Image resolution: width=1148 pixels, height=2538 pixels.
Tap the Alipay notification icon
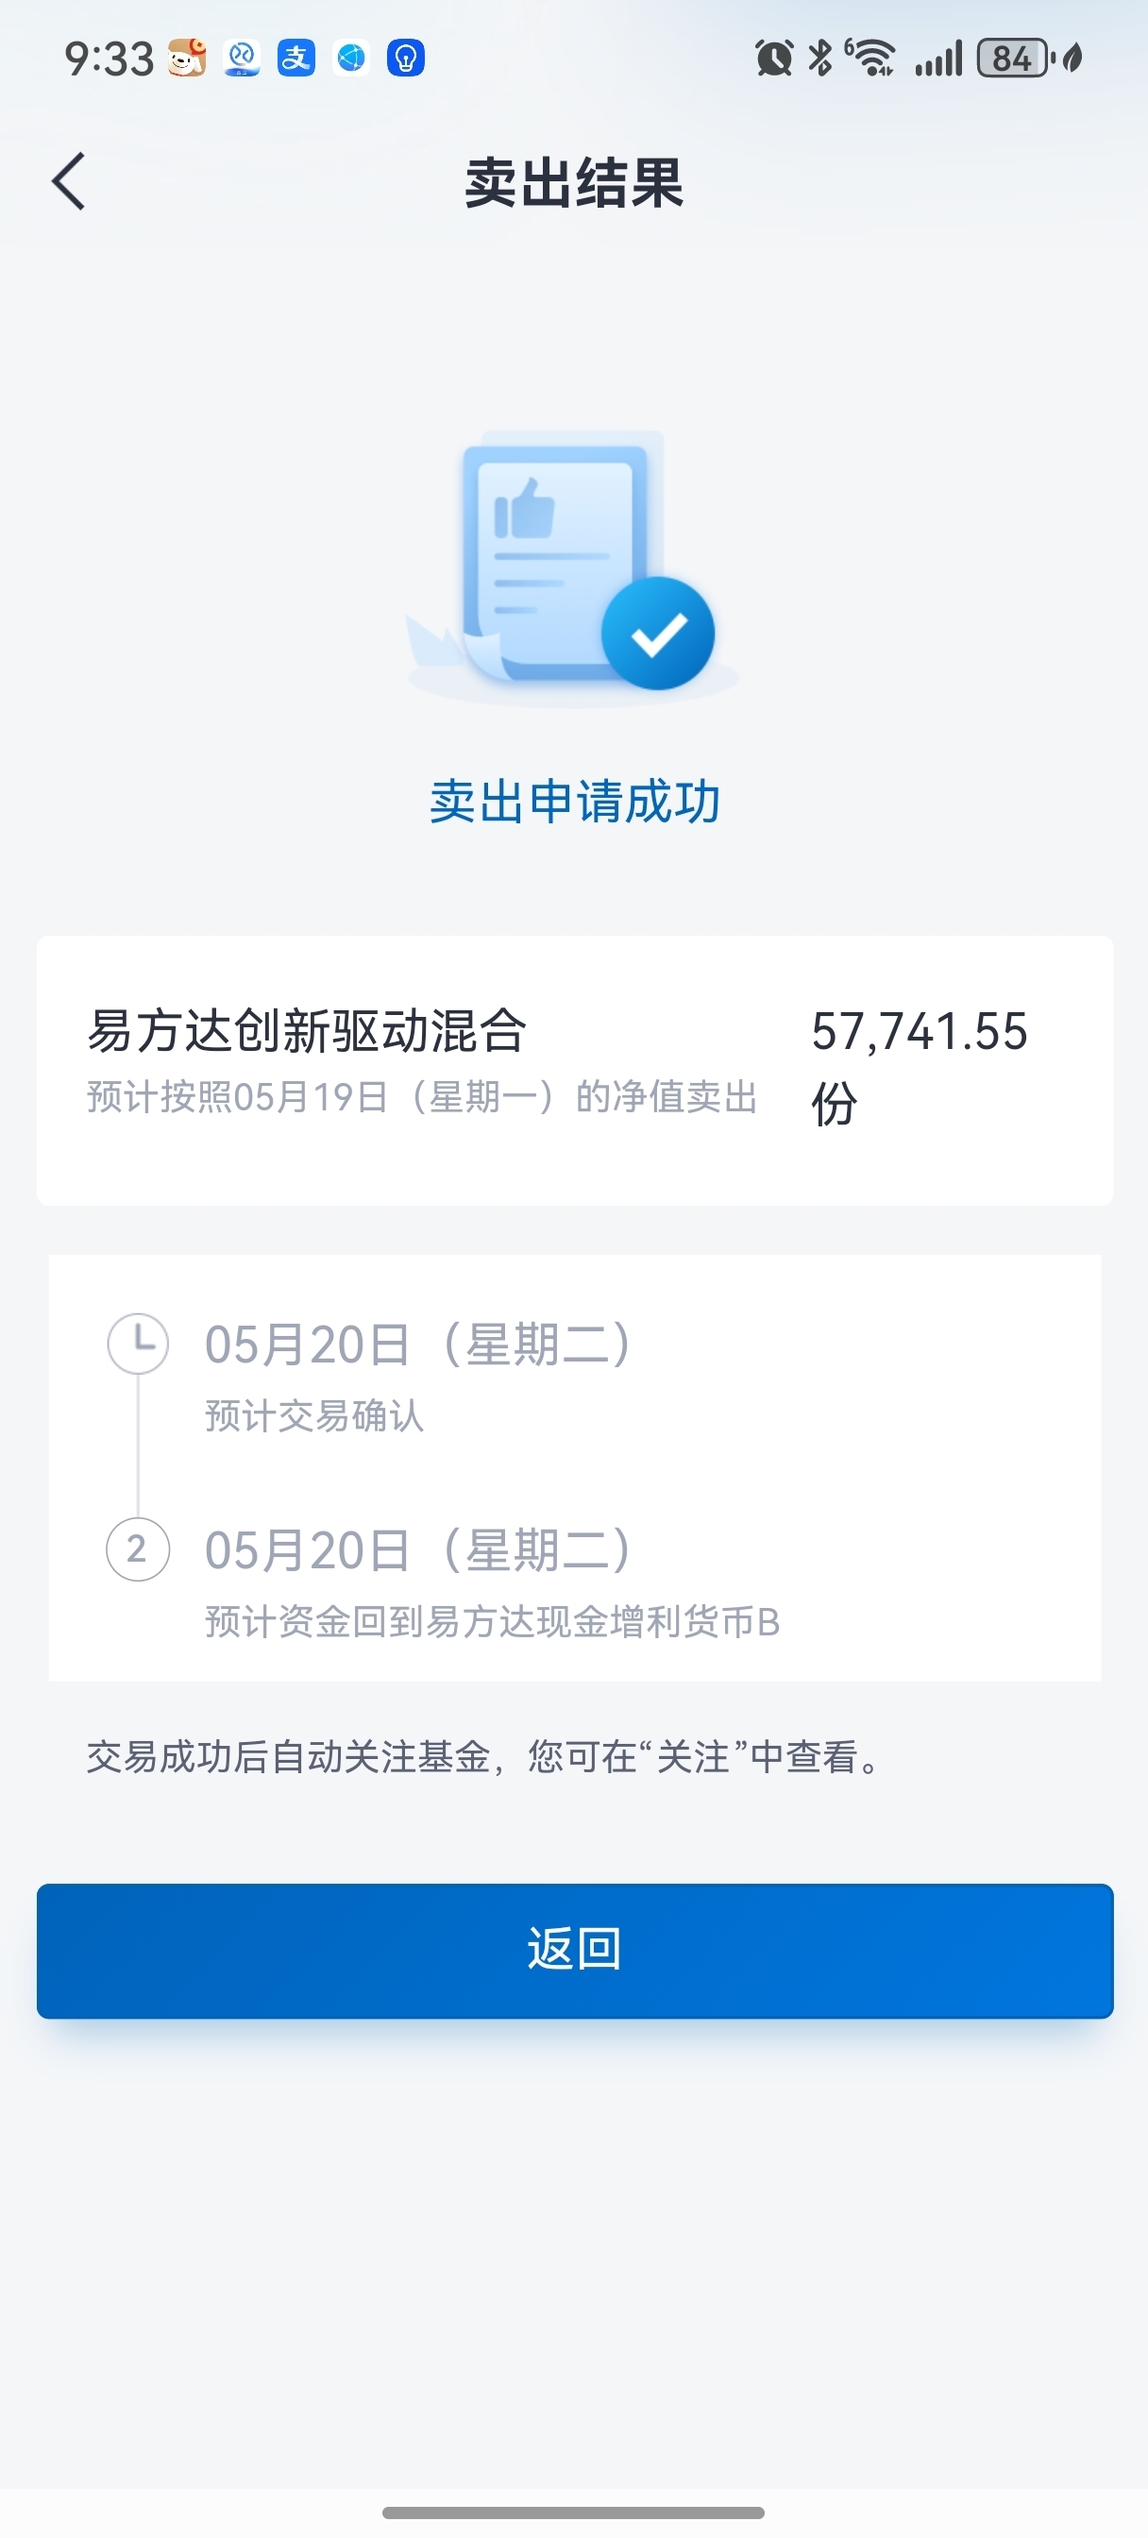pyautogui.click(x=295, y=59)
